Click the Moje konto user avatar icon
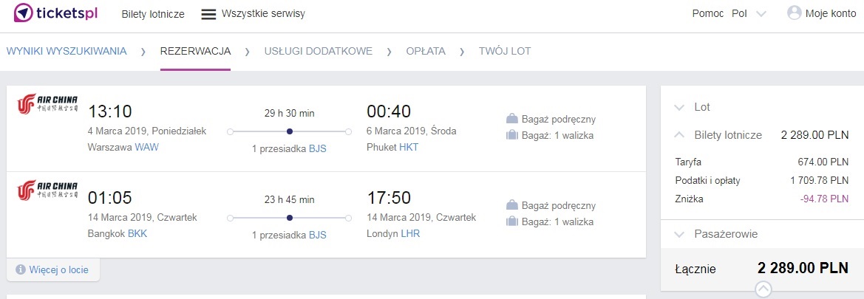Screen dimensions: 864x299 pyautogui.click(x=794, y=13)
